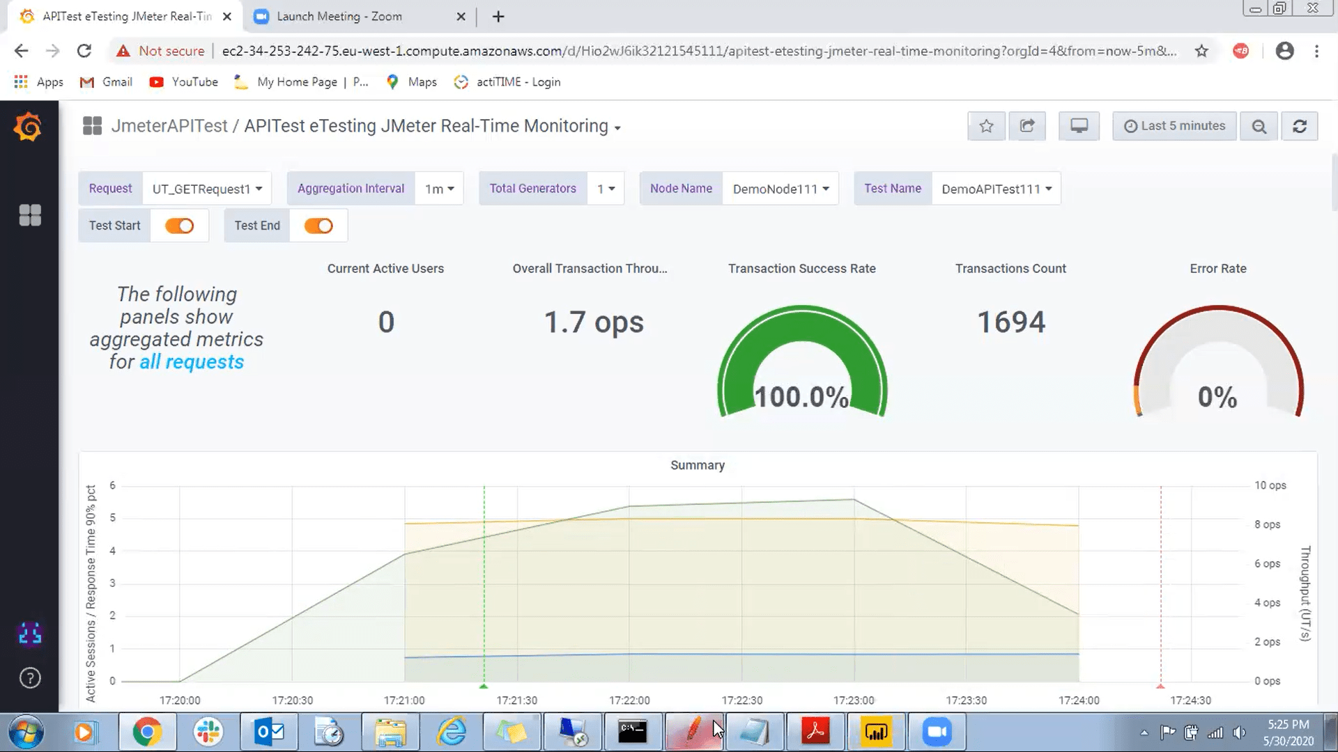Screen dimensions: 1338x752
Task: Click the user avatar icon in sidebar
Action: [30, 634]
